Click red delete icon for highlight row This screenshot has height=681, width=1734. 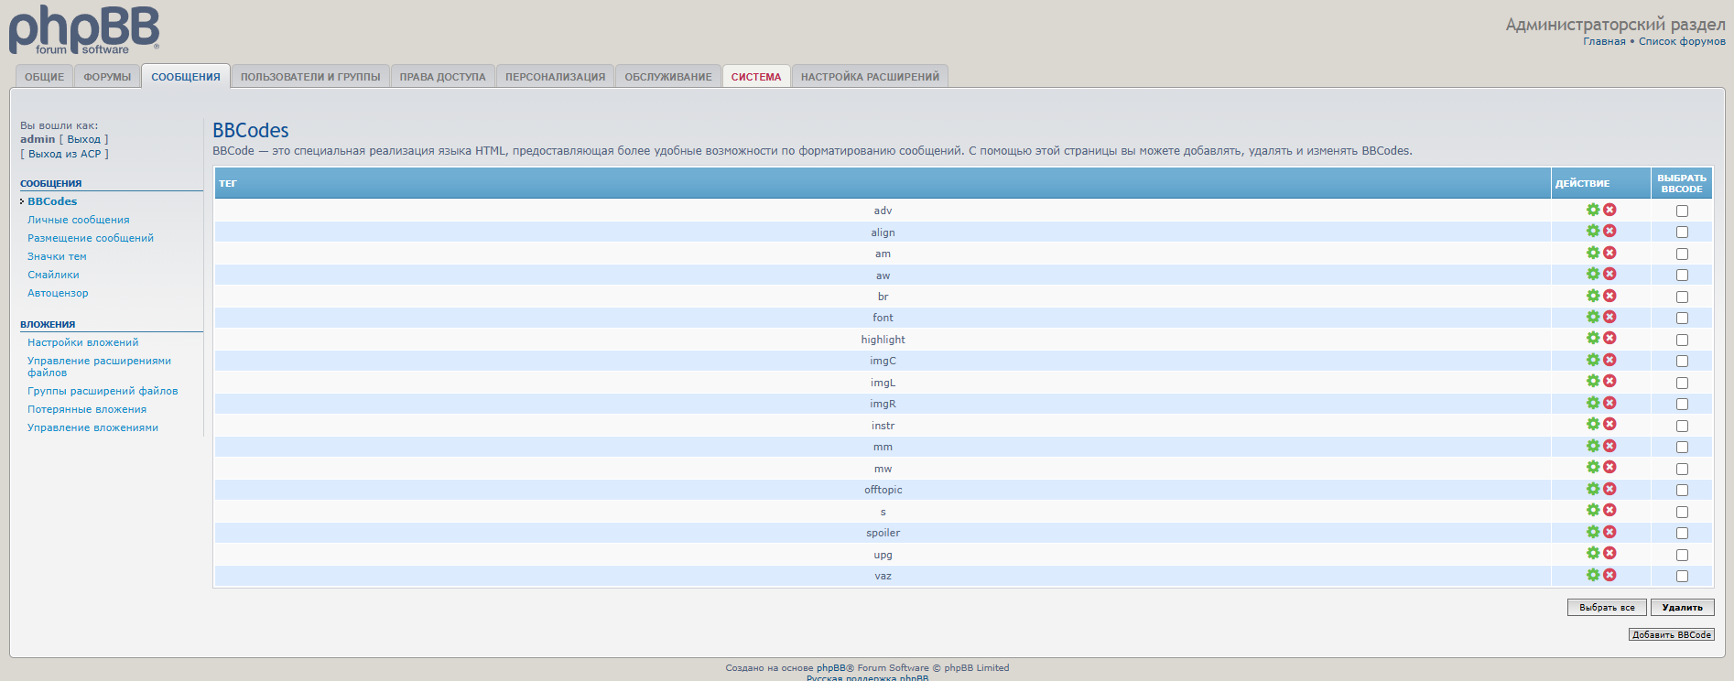pos(1609,339)
